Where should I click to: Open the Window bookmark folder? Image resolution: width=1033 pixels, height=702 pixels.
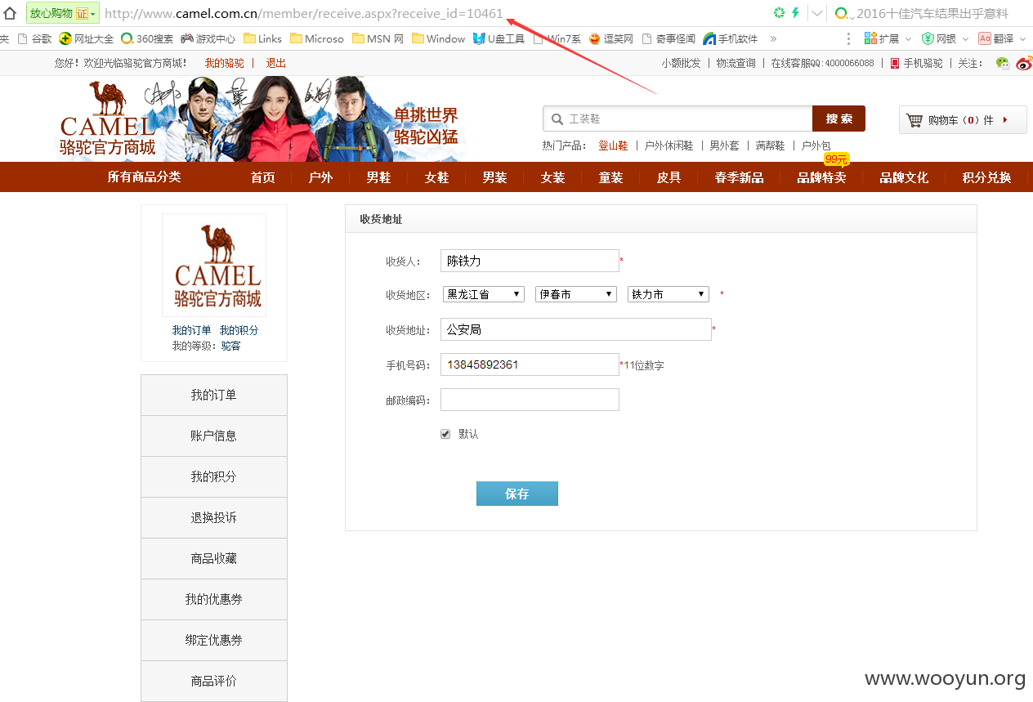click(x=439, y=38)
